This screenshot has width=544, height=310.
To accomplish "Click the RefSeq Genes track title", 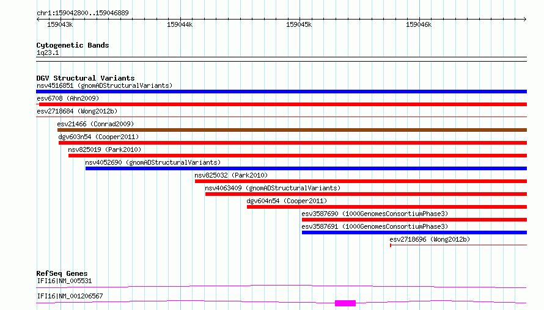I will click(62, 273).
